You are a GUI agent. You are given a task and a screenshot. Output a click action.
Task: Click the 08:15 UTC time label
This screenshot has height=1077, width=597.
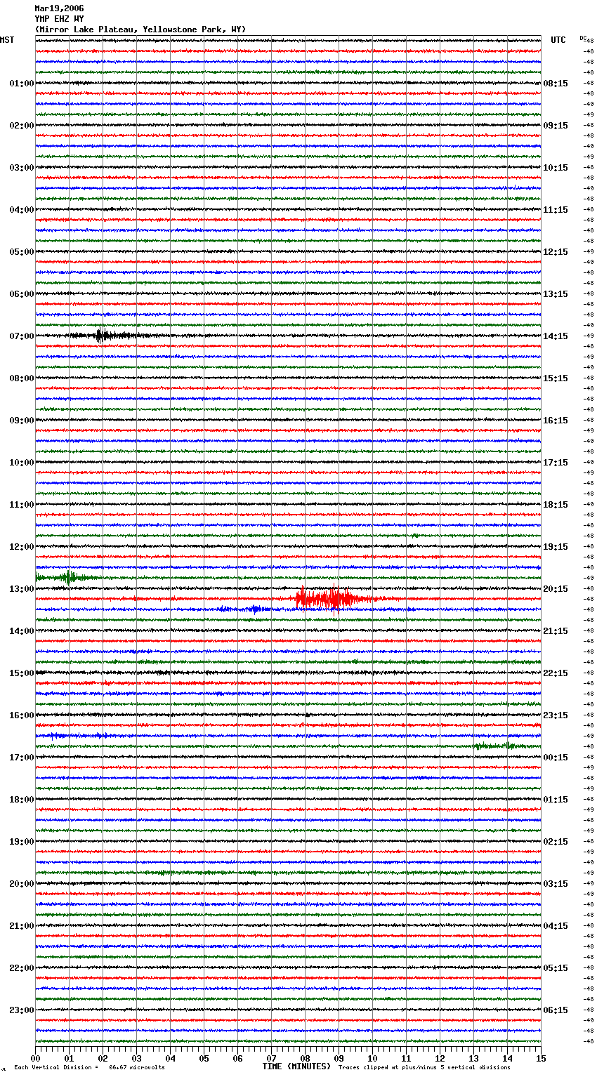pos(556,84)
